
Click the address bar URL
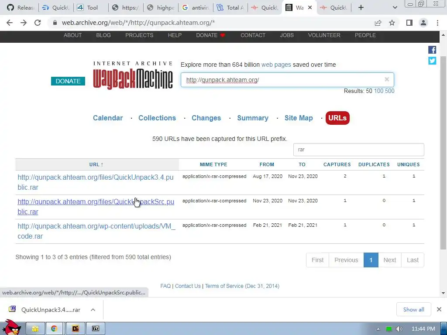tap(138, 23)
